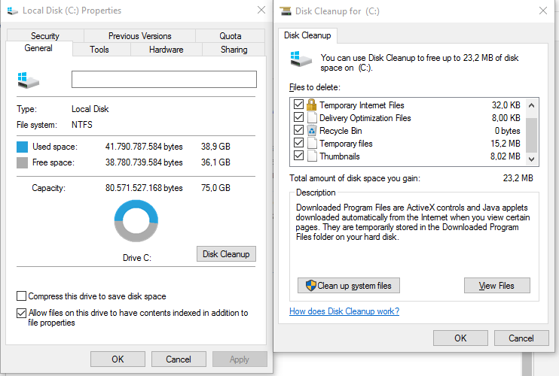Click the drive icon in Disk Cleanup header
Image resolution: width=559 pixels, height=376 pixels.
(x=301, y=59)
